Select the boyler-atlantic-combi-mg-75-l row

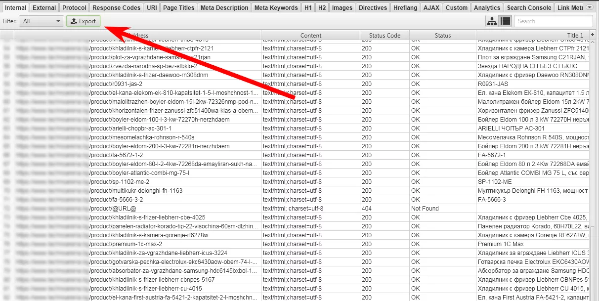297,173
